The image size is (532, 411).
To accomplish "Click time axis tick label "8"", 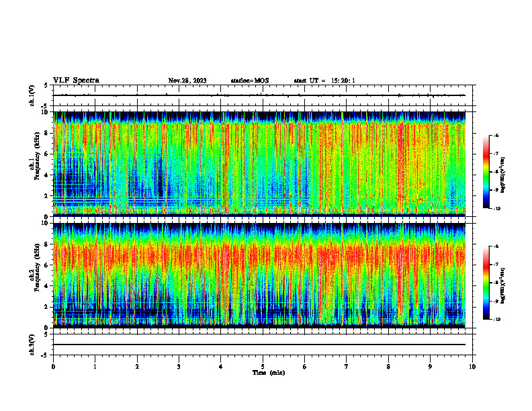I will 388,367.
